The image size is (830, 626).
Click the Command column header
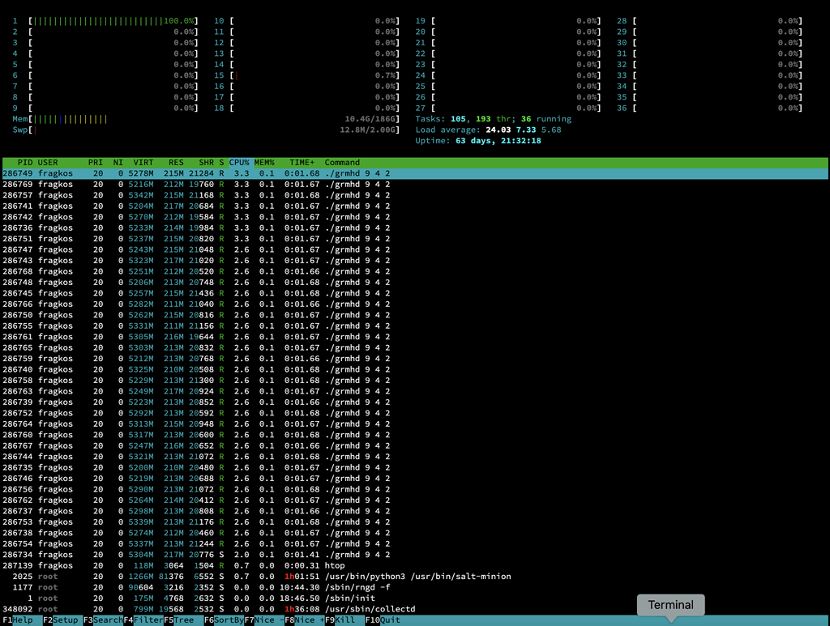click(x=342, y=162)
